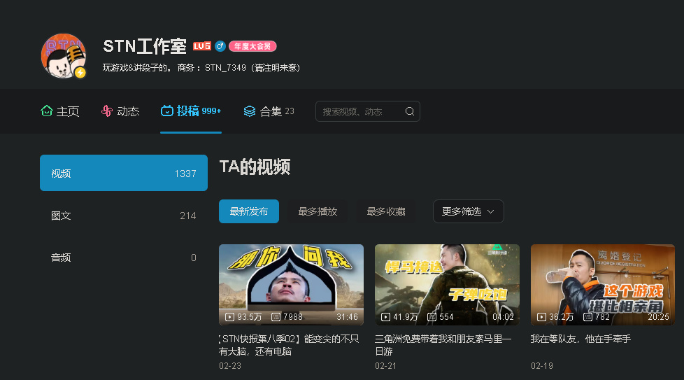684x380 pixels.
Task: Click the TV icon beside 投稿
Action: click(x=167, y=111)
